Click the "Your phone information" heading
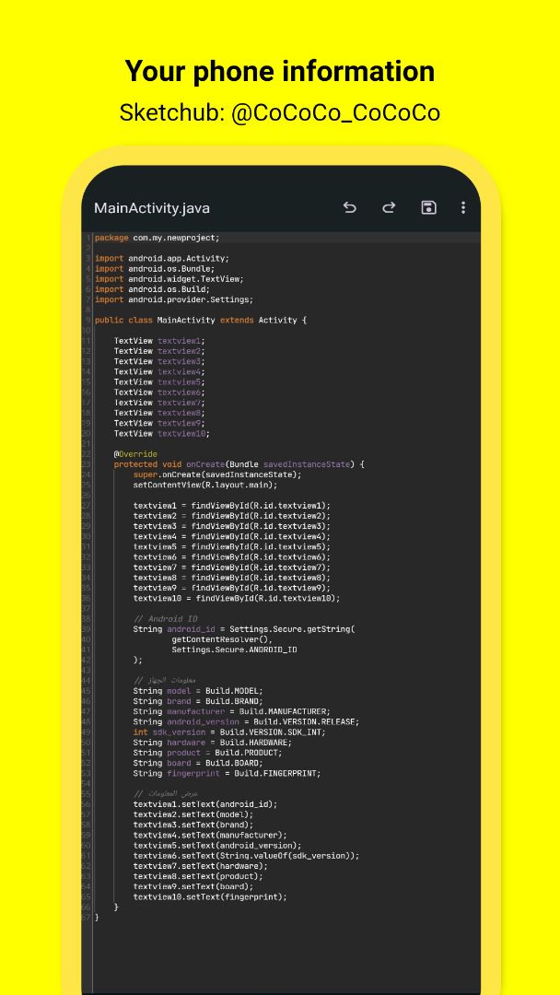The height and width of the screenshot is (995, 560). click(279, 71)
